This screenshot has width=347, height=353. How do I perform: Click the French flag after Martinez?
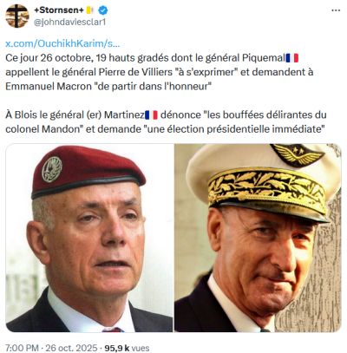(x=151, y=114)
